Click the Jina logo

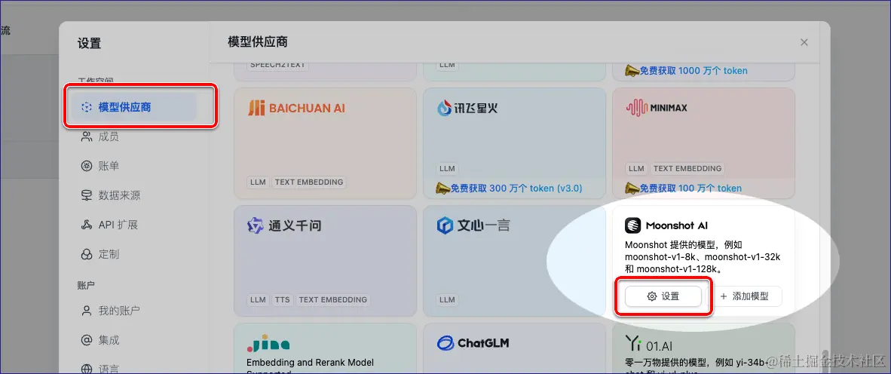click(x=268, y=343)
